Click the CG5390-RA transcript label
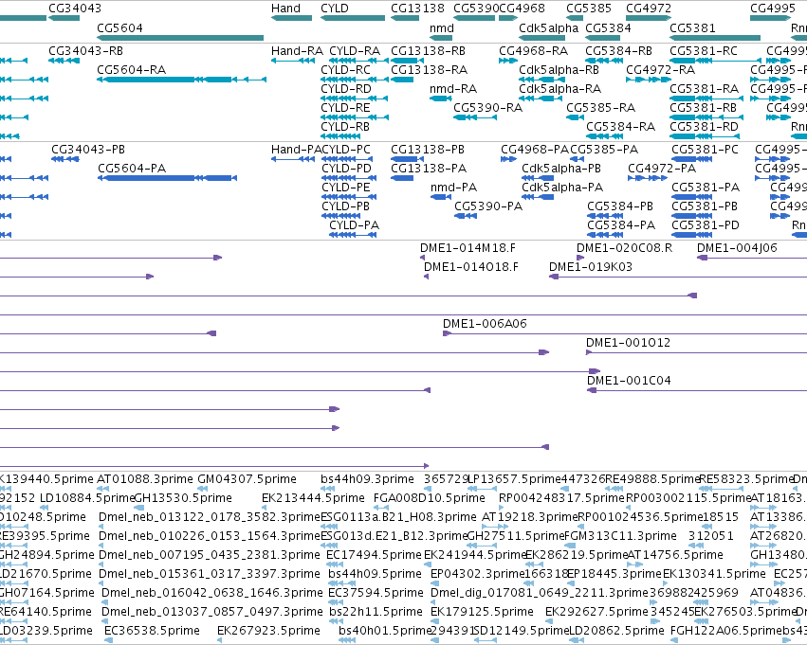This screenshot has height=645, width=807. 488,108
